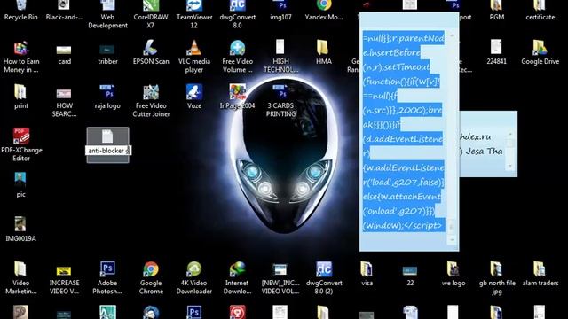Open the dwgConvert 8.0 (2) shortcut
This screenshot has width=568, height=319.
tap(324, 278)
